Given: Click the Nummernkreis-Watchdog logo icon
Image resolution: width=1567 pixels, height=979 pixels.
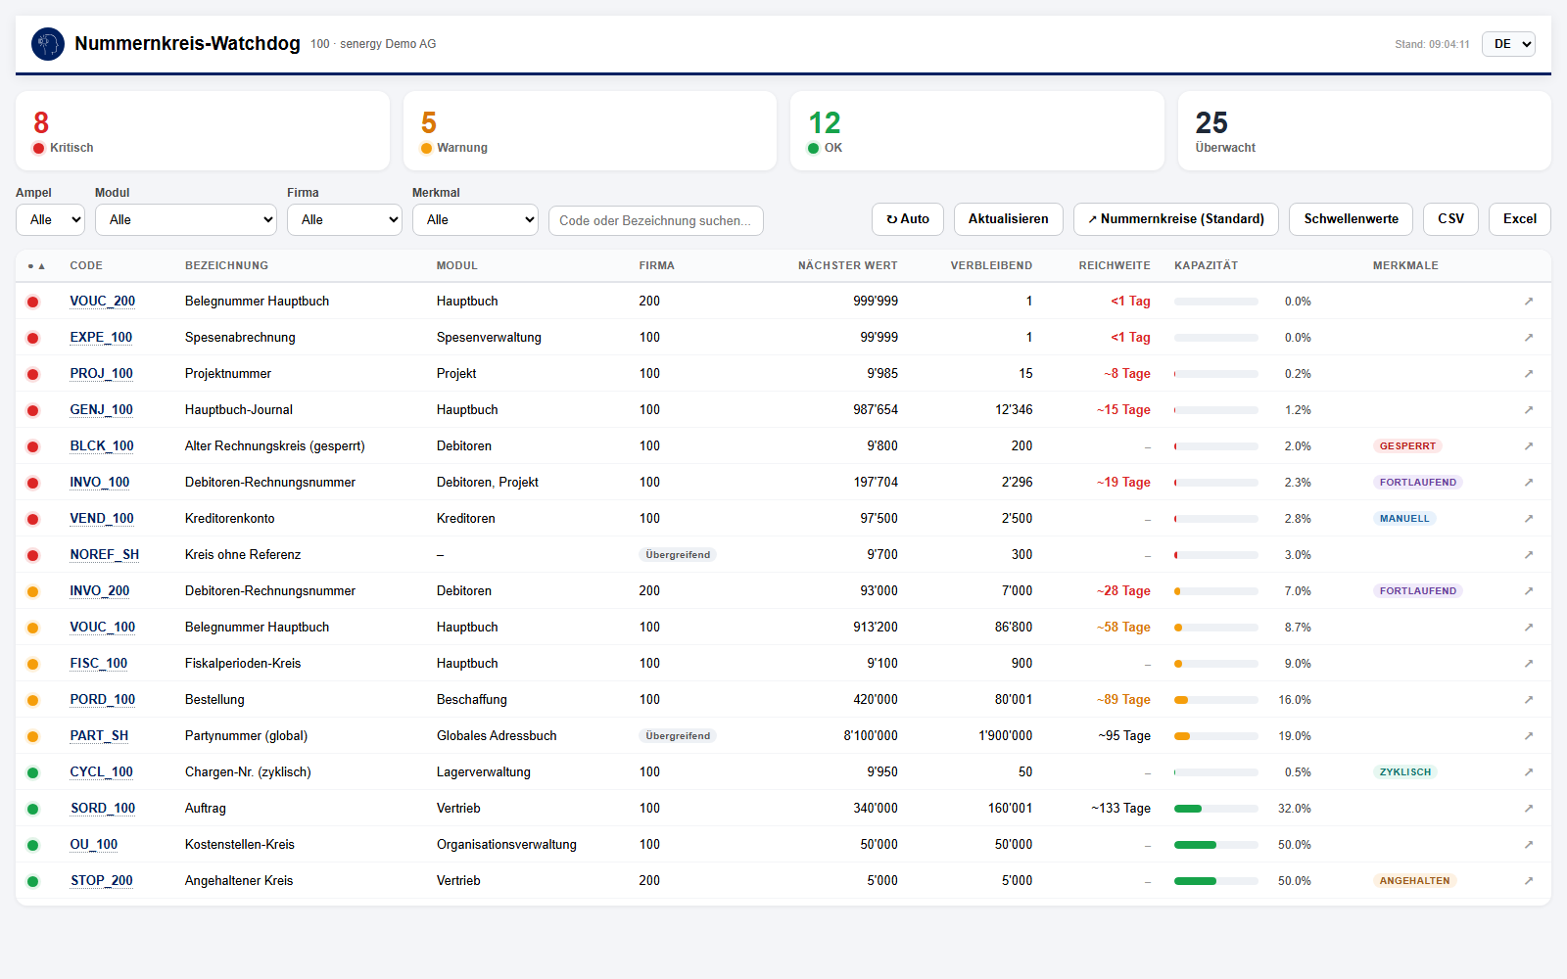Looking at the screenshot, I should click(48, 44).
